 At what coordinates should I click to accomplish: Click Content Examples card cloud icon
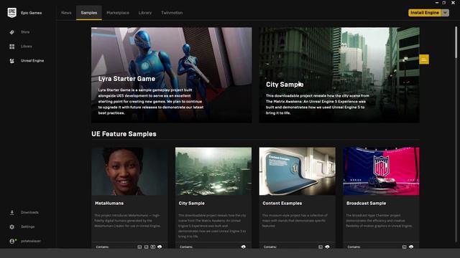327,247
